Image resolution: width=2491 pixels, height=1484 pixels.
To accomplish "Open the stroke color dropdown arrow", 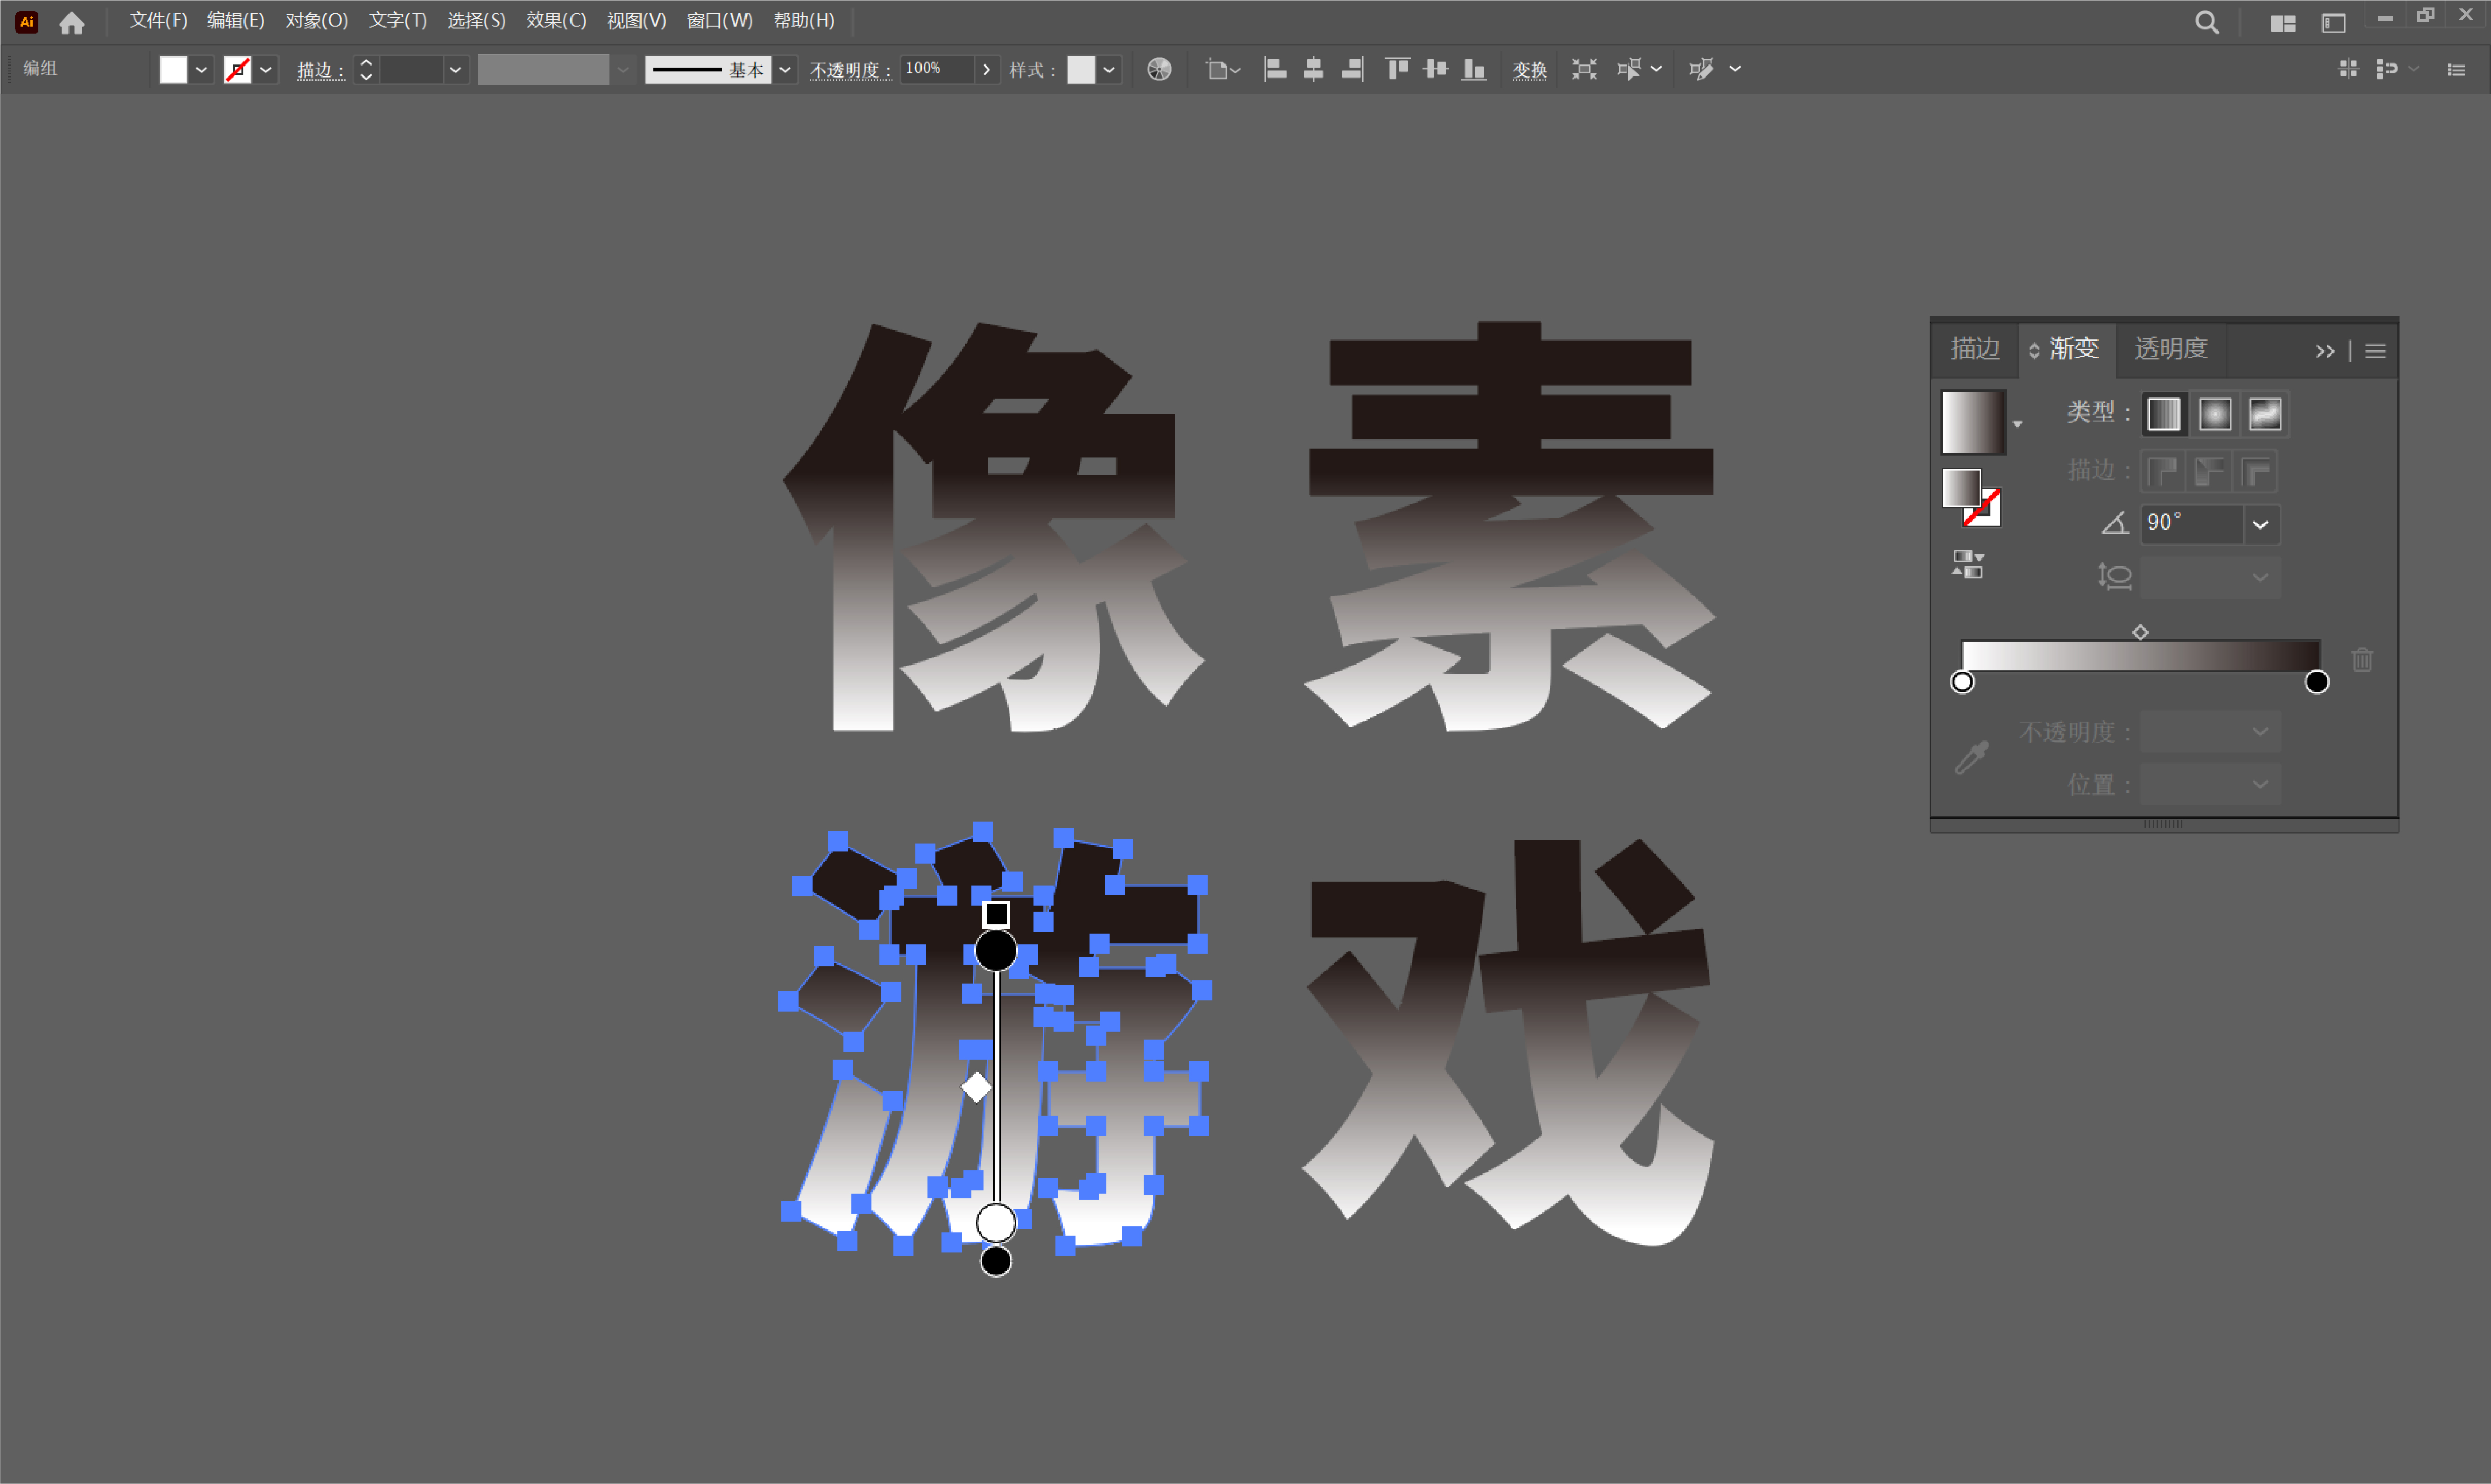I will (265, 70).
